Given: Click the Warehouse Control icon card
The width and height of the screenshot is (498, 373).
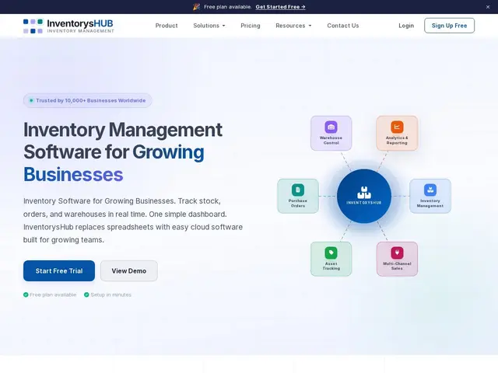Looking at the screenshot, I should 331,133.
